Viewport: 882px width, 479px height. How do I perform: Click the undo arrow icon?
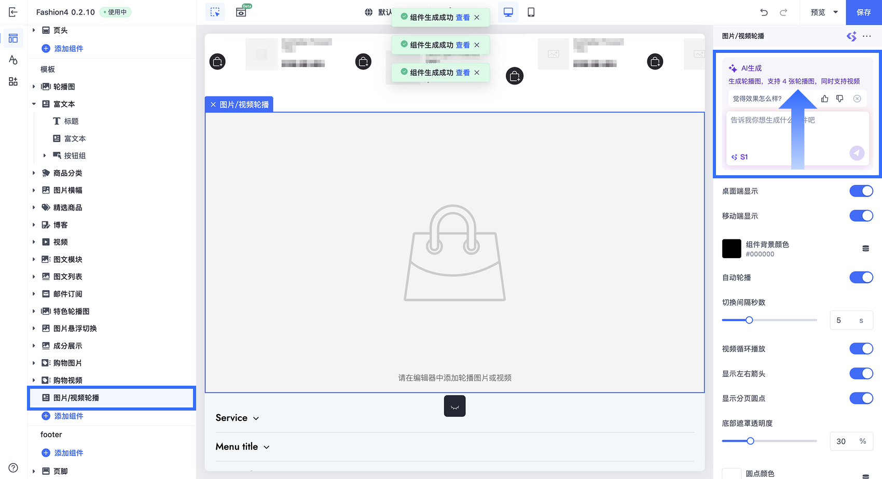click(x=764, y=12)
